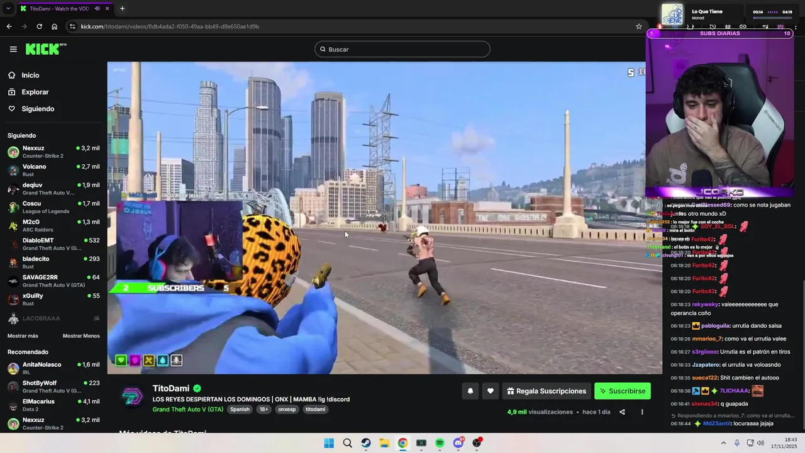This screenshot has width=805, height=453.
Task: Open Explorar in sidebar
Action: click(x=35, y=92)
